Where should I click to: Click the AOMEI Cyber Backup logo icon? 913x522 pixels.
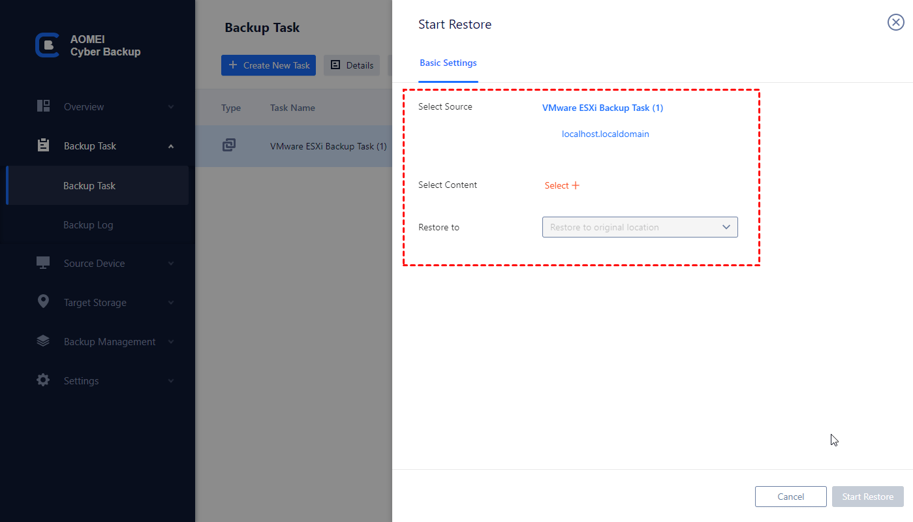(47, 45)
